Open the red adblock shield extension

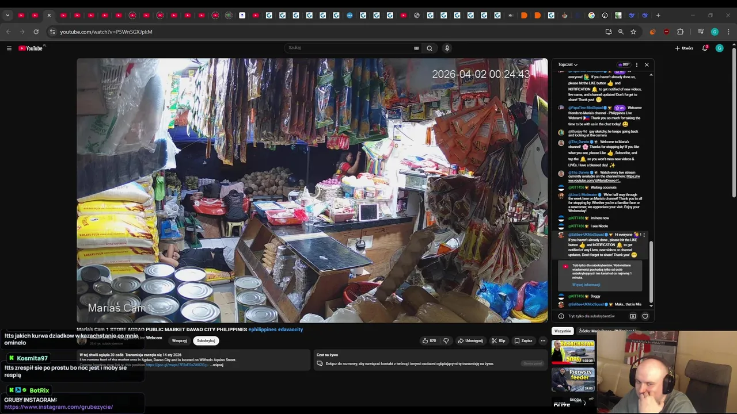(666, 32)
